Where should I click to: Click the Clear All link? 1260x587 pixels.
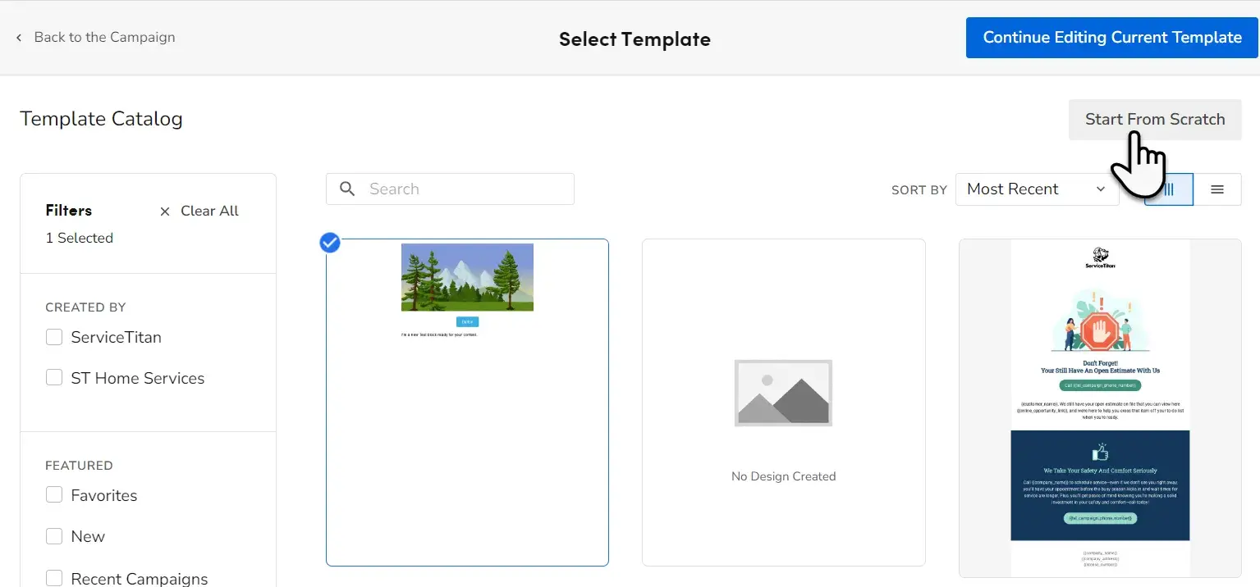point(209,211)
